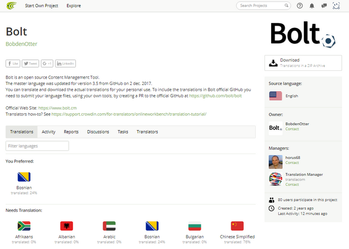This screenshot has height=249, width=349.
Task: Switch to the Discussions tab
Action: [x=98, y=132]
